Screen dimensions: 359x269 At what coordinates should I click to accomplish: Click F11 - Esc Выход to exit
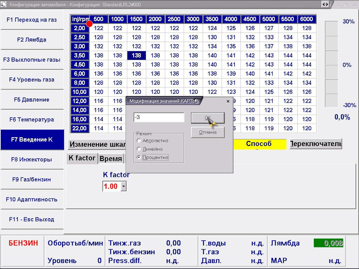[32, 219]
